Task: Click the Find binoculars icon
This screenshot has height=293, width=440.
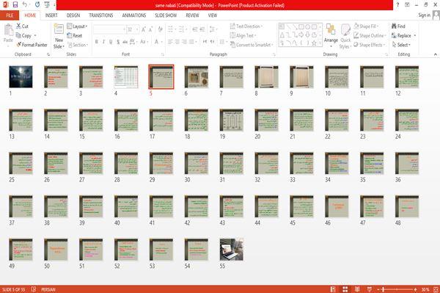Action: pyautogui.click(x=394, y=26)
